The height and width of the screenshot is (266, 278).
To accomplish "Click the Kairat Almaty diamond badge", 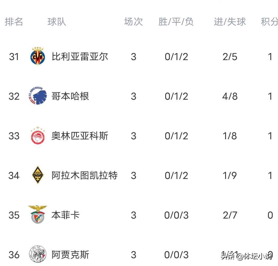I will click(x=38, y=175).
